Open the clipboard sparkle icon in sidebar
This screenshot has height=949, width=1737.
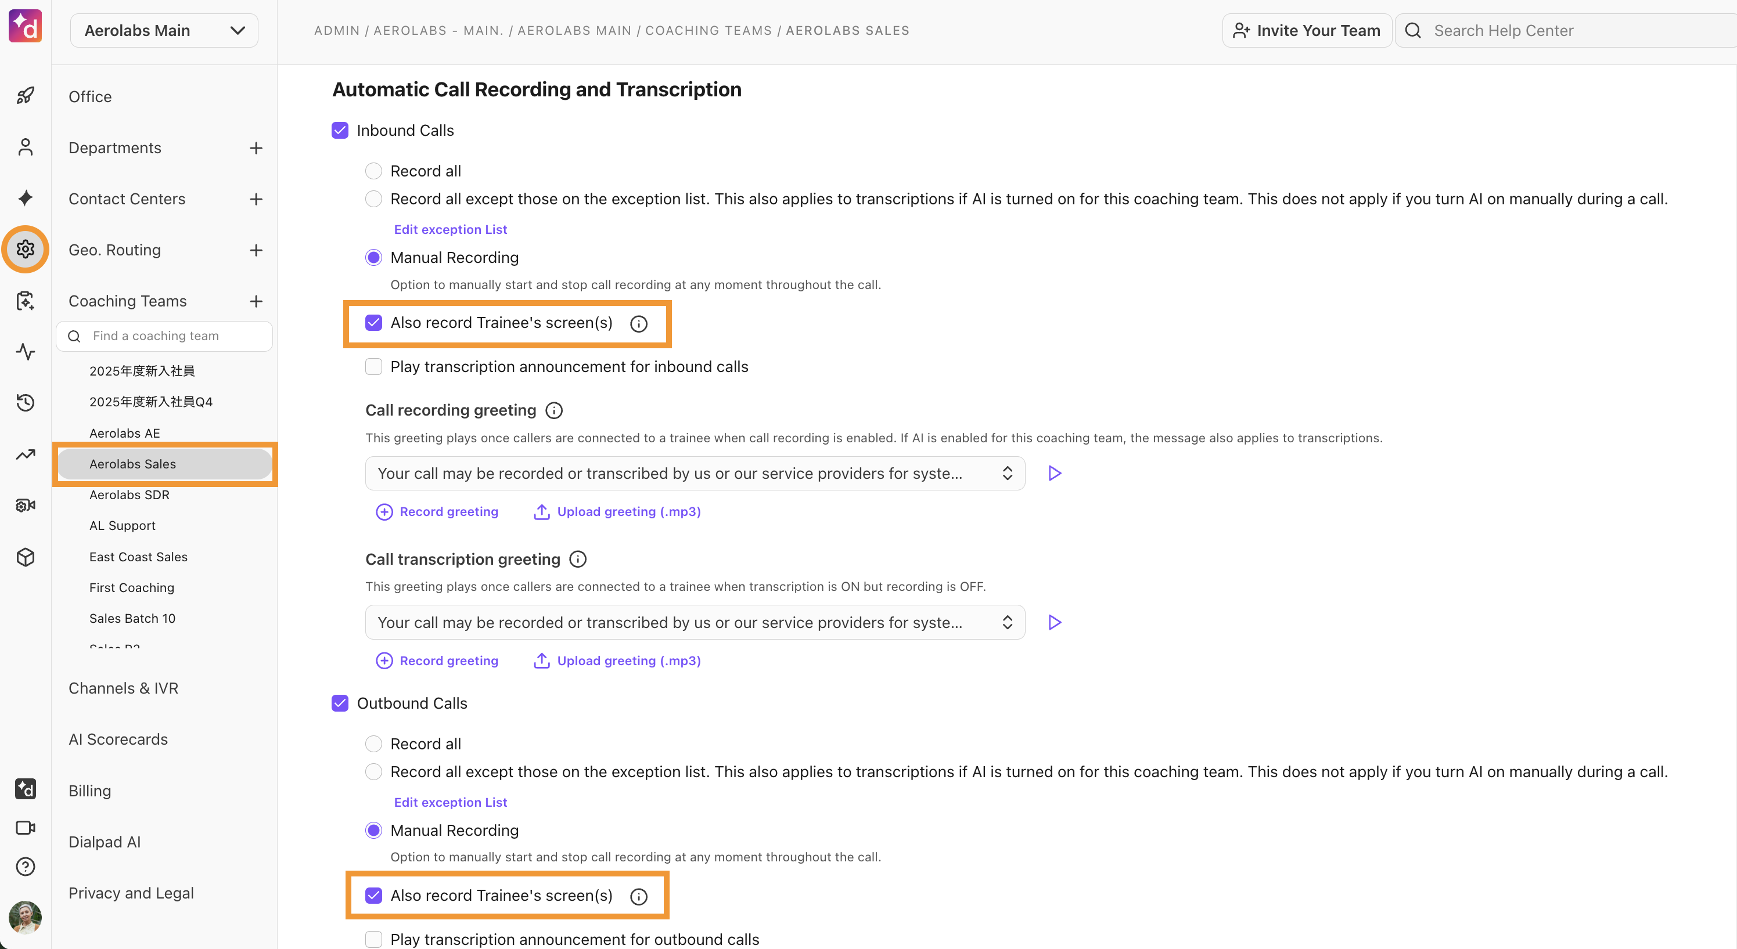[x=25, y=301]
